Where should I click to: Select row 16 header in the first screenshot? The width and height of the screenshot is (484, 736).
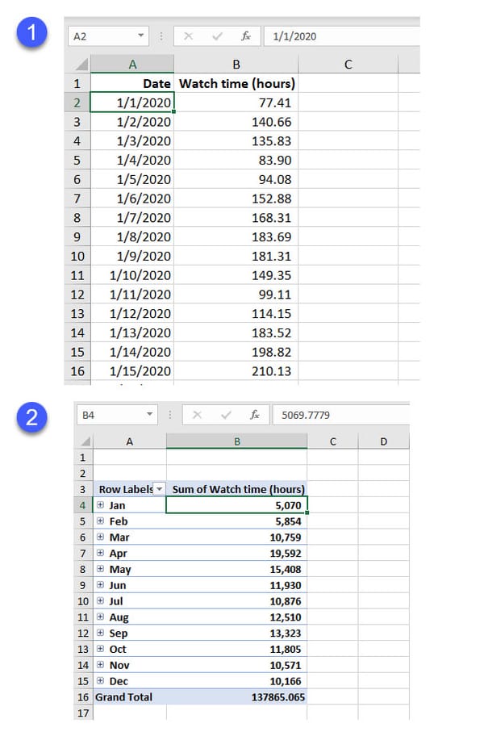pyautogui.click(x=77, y=371)
